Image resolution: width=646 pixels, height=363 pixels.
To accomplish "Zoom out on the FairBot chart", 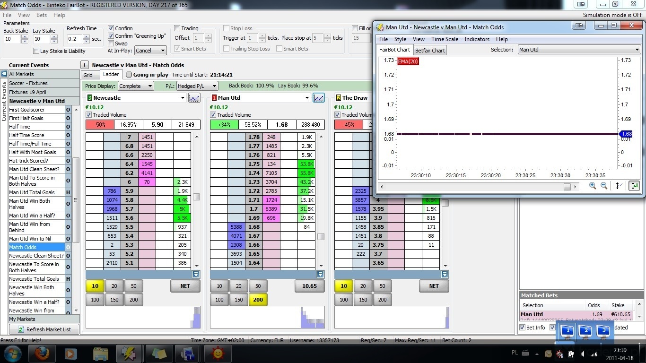I will [604, 186].
